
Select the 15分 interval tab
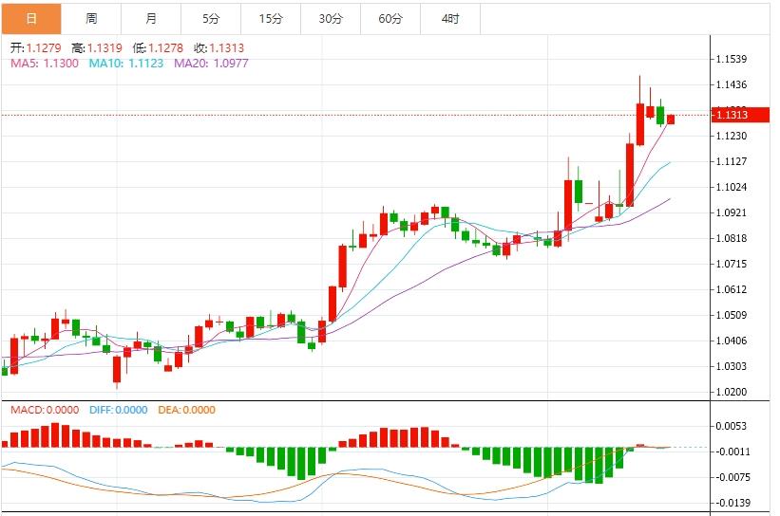[271, 18]
